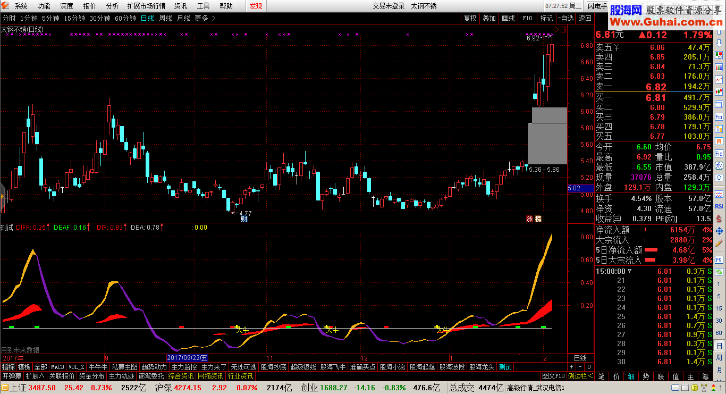
Task: Click the F10 icon in right sidebar
Action: point(719,116)
